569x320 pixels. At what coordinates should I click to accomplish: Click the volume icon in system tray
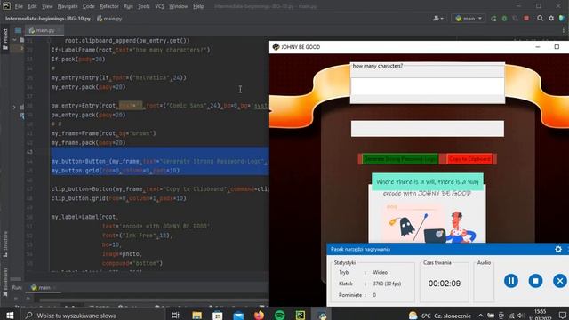[x=521, y=316]
